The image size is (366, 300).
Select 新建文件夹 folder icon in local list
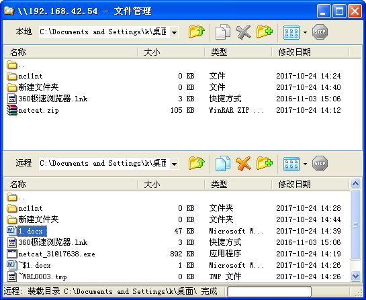[12, 87]
